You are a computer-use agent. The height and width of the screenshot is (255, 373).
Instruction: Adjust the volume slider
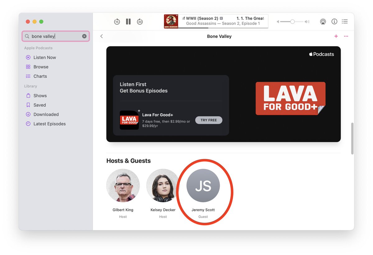(292, 21)
